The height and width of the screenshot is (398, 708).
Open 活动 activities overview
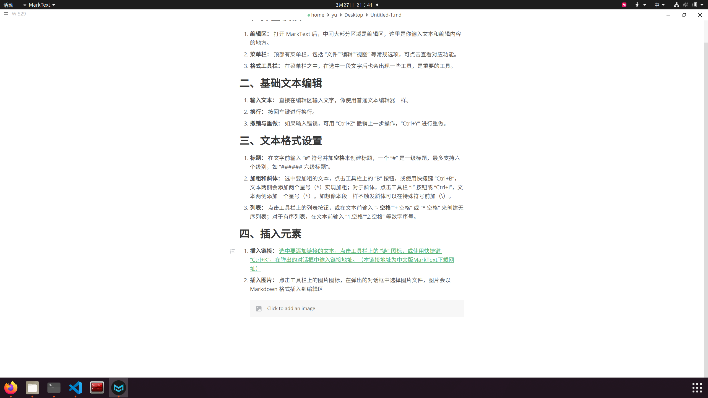coord(8,5)
